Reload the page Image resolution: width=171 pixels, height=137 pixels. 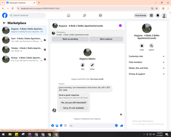[x=13, y=9]
